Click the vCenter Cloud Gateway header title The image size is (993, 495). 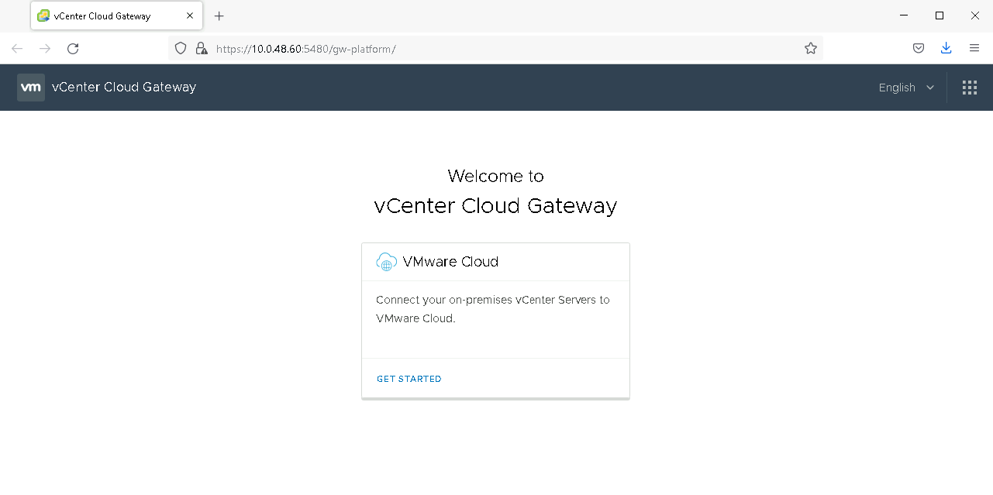124,88
